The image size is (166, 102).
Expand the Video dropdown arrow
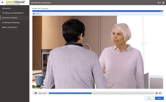click(41, 14)
